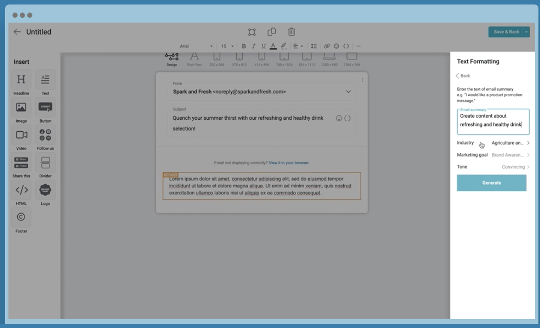Click the Generate button
Viewport: 540px width, 328px height.
(x=492, y=183)
